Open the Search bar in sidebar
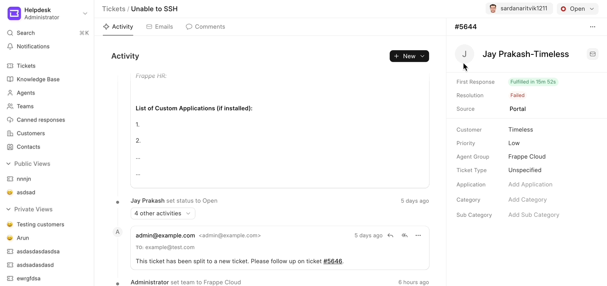 coord(26,33)
